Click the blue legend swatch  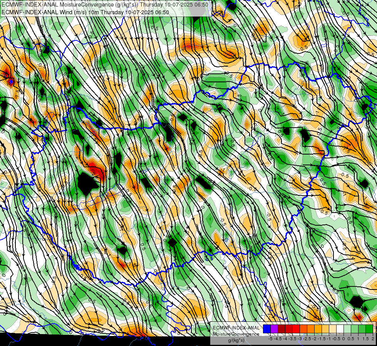267,329
